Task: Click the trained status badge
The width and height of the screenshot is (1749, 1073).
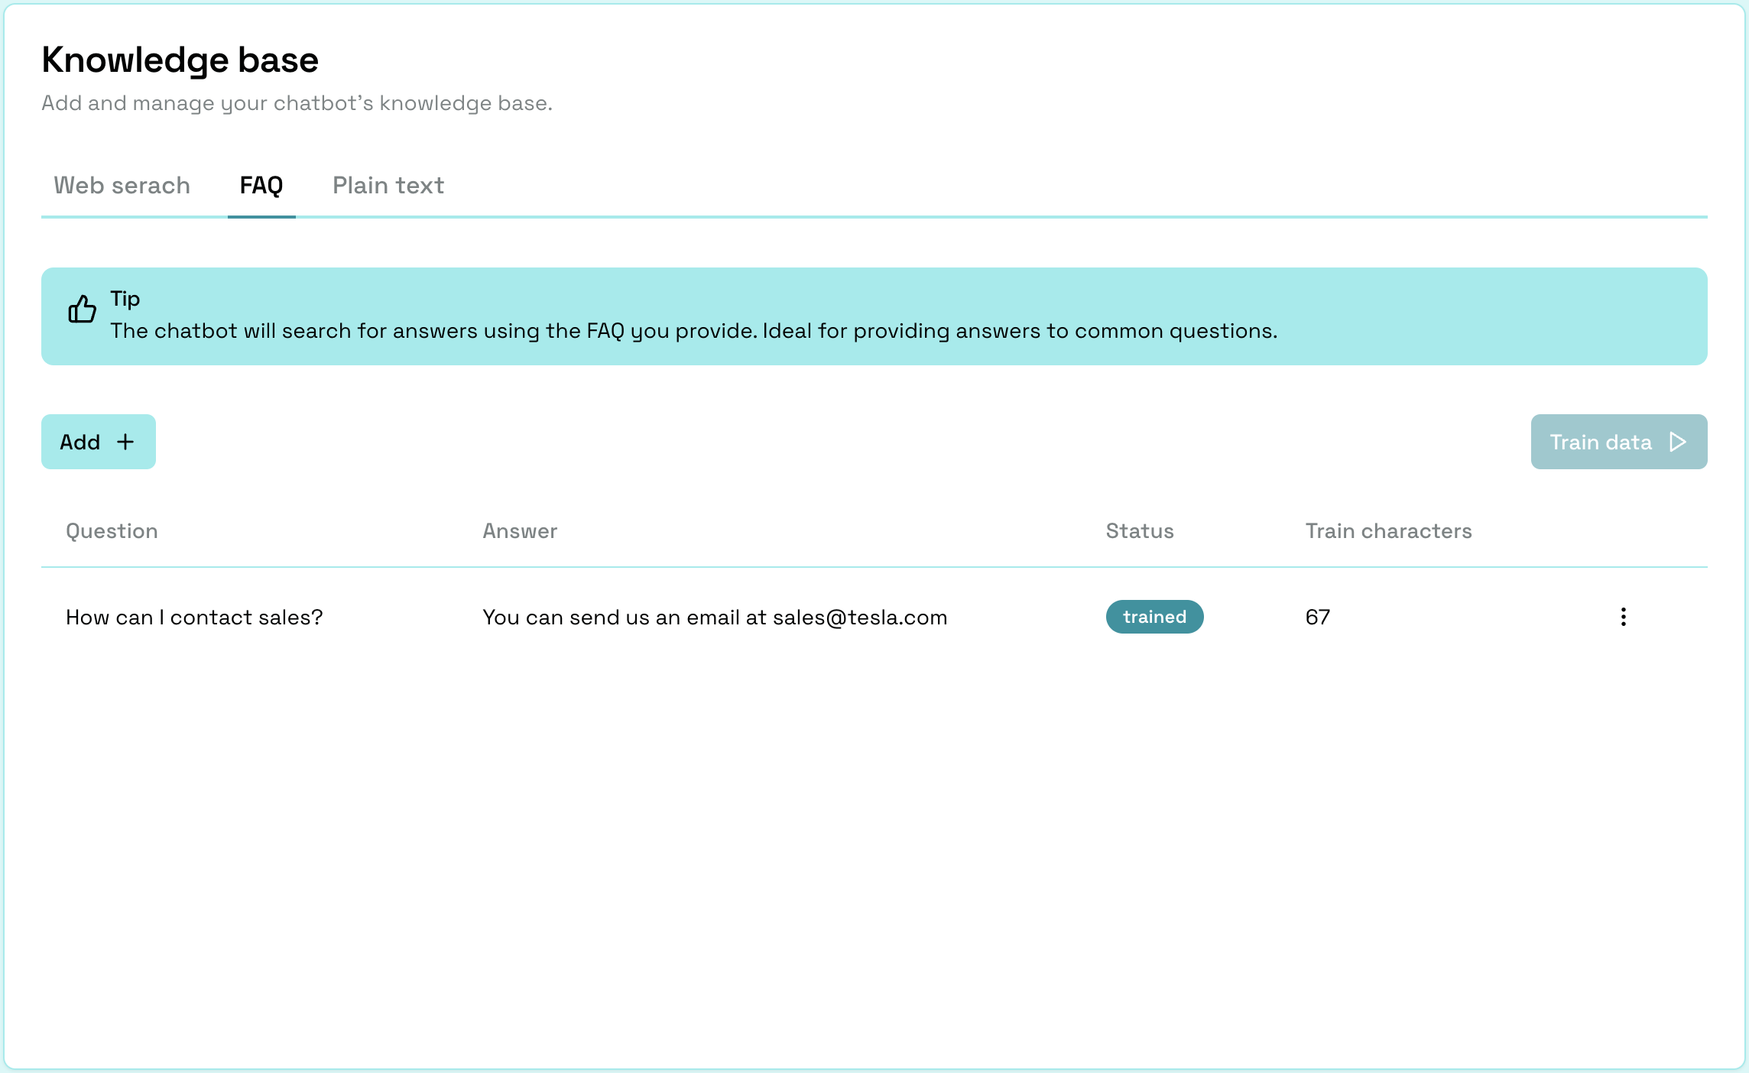Action: [x=1154, y=617]
